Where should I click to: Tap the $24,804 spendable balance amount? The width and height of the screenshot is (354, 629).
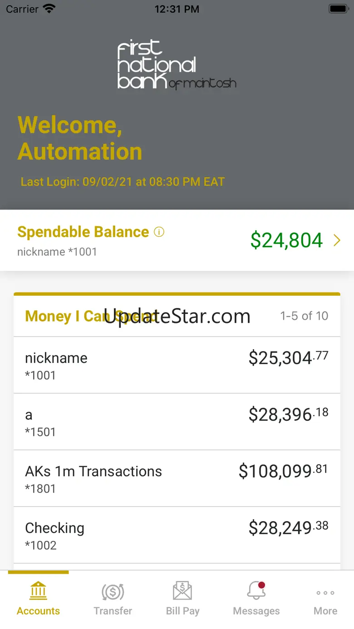pyautogui.click(x=286, y=240)
